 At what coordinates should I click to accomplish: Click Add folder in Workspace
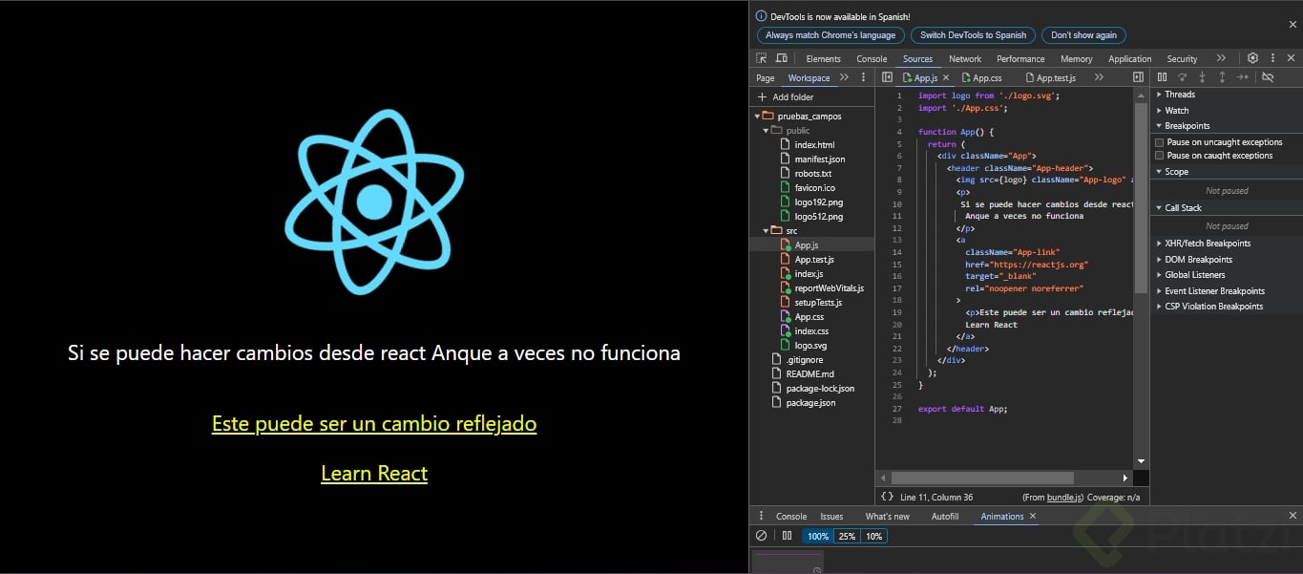(792, 97)
